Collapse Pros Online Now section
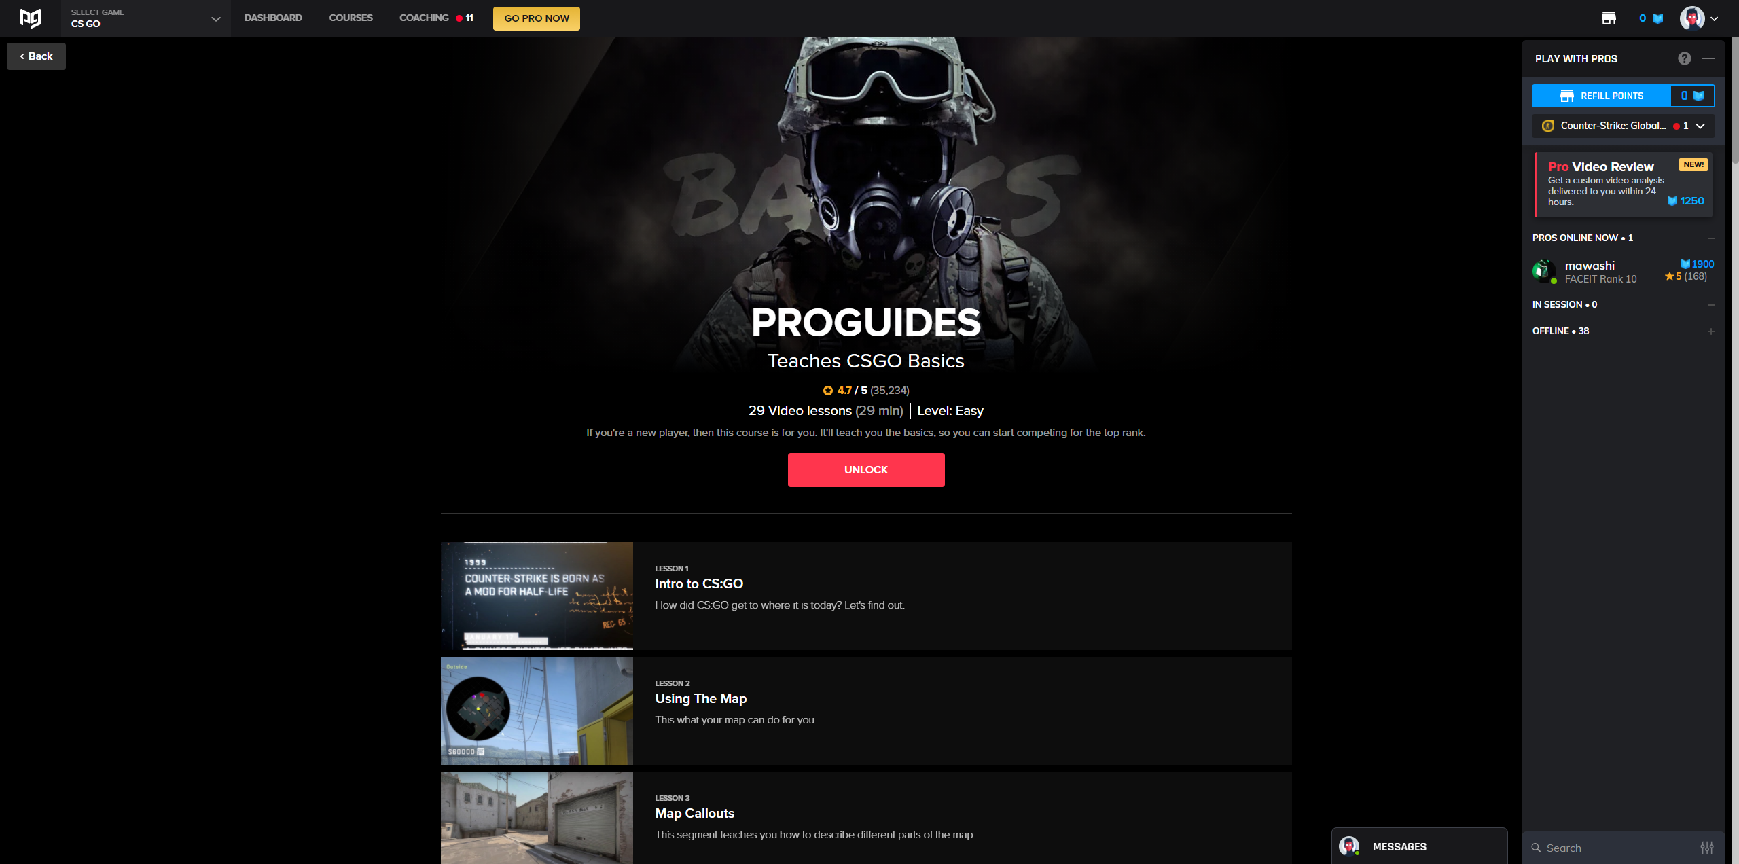Image resolution: width=1739 pixels, height=864 pixels. click(x=1710, y=238)
